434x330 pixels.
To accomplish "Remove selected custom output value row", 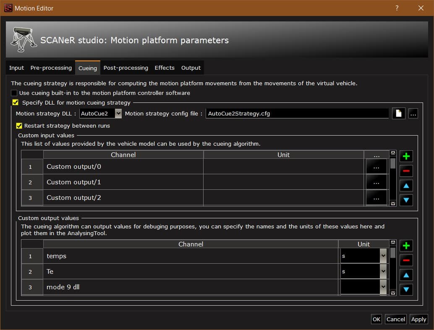I will point(406,260).
